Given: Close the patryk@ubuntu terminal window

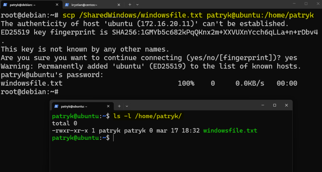Looking at the screenshot, I should [286, 105].
